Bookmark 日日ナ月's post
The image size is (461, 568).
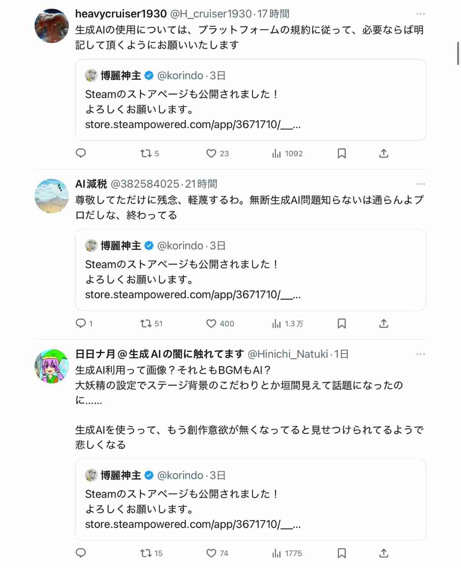[x=342, y=553]
